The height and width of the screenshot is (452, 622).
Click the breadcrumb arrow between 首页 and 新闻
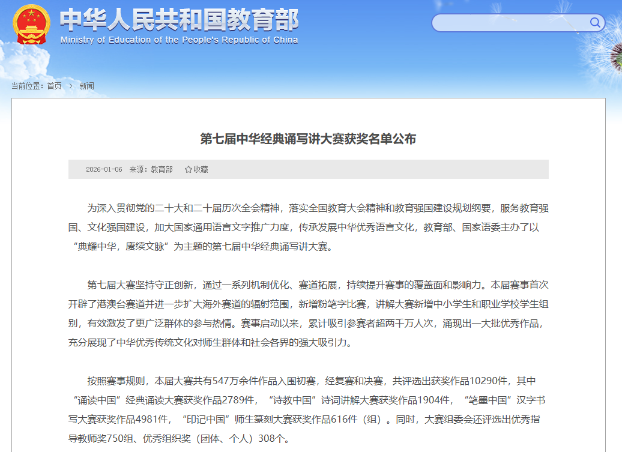[x=70, y=86]
